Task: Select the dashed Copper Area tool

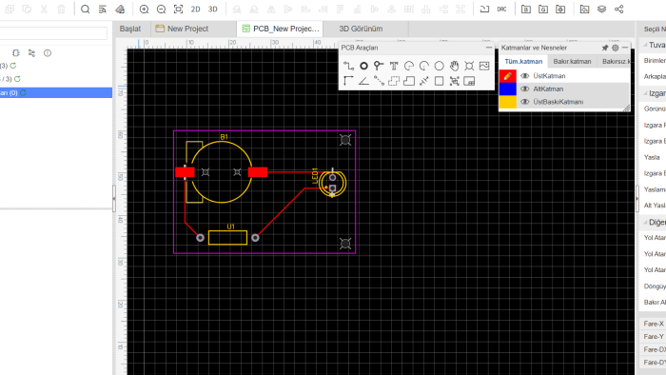Action: tap(394, 81)
